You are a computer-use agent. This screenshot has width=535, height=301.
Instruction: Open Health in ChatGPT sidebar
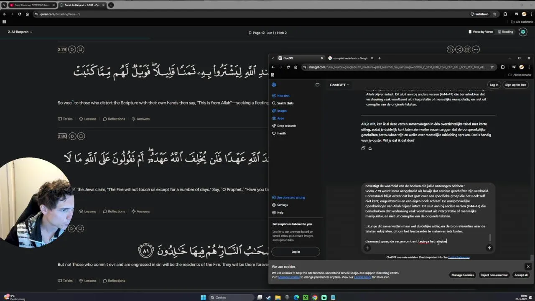click(279, 133)
